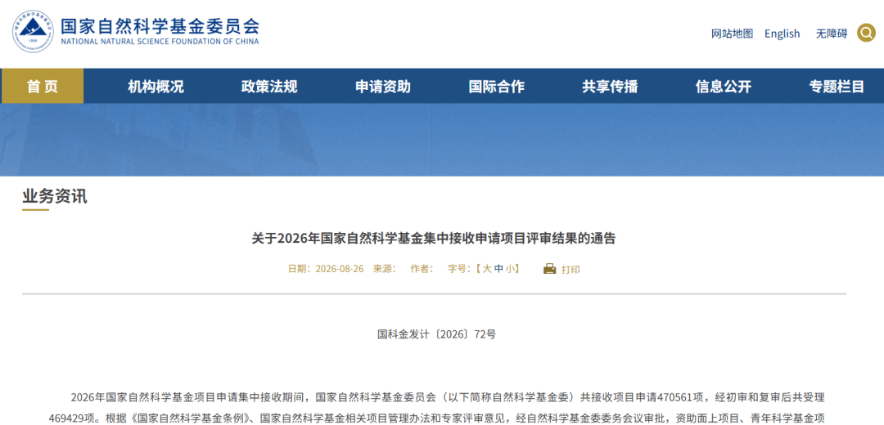Open the 政策法规 menu
884x425 pixels.
(269, 87)
